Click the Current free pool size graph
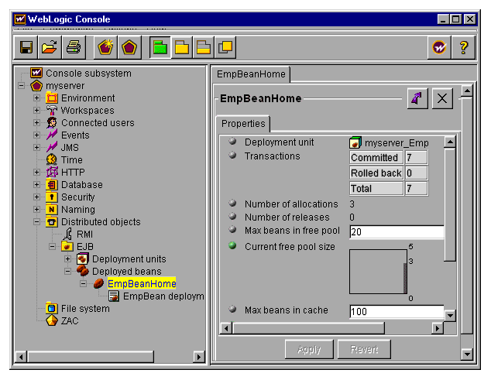This screenshot has width=491, height=380. (x=378, y=272)
